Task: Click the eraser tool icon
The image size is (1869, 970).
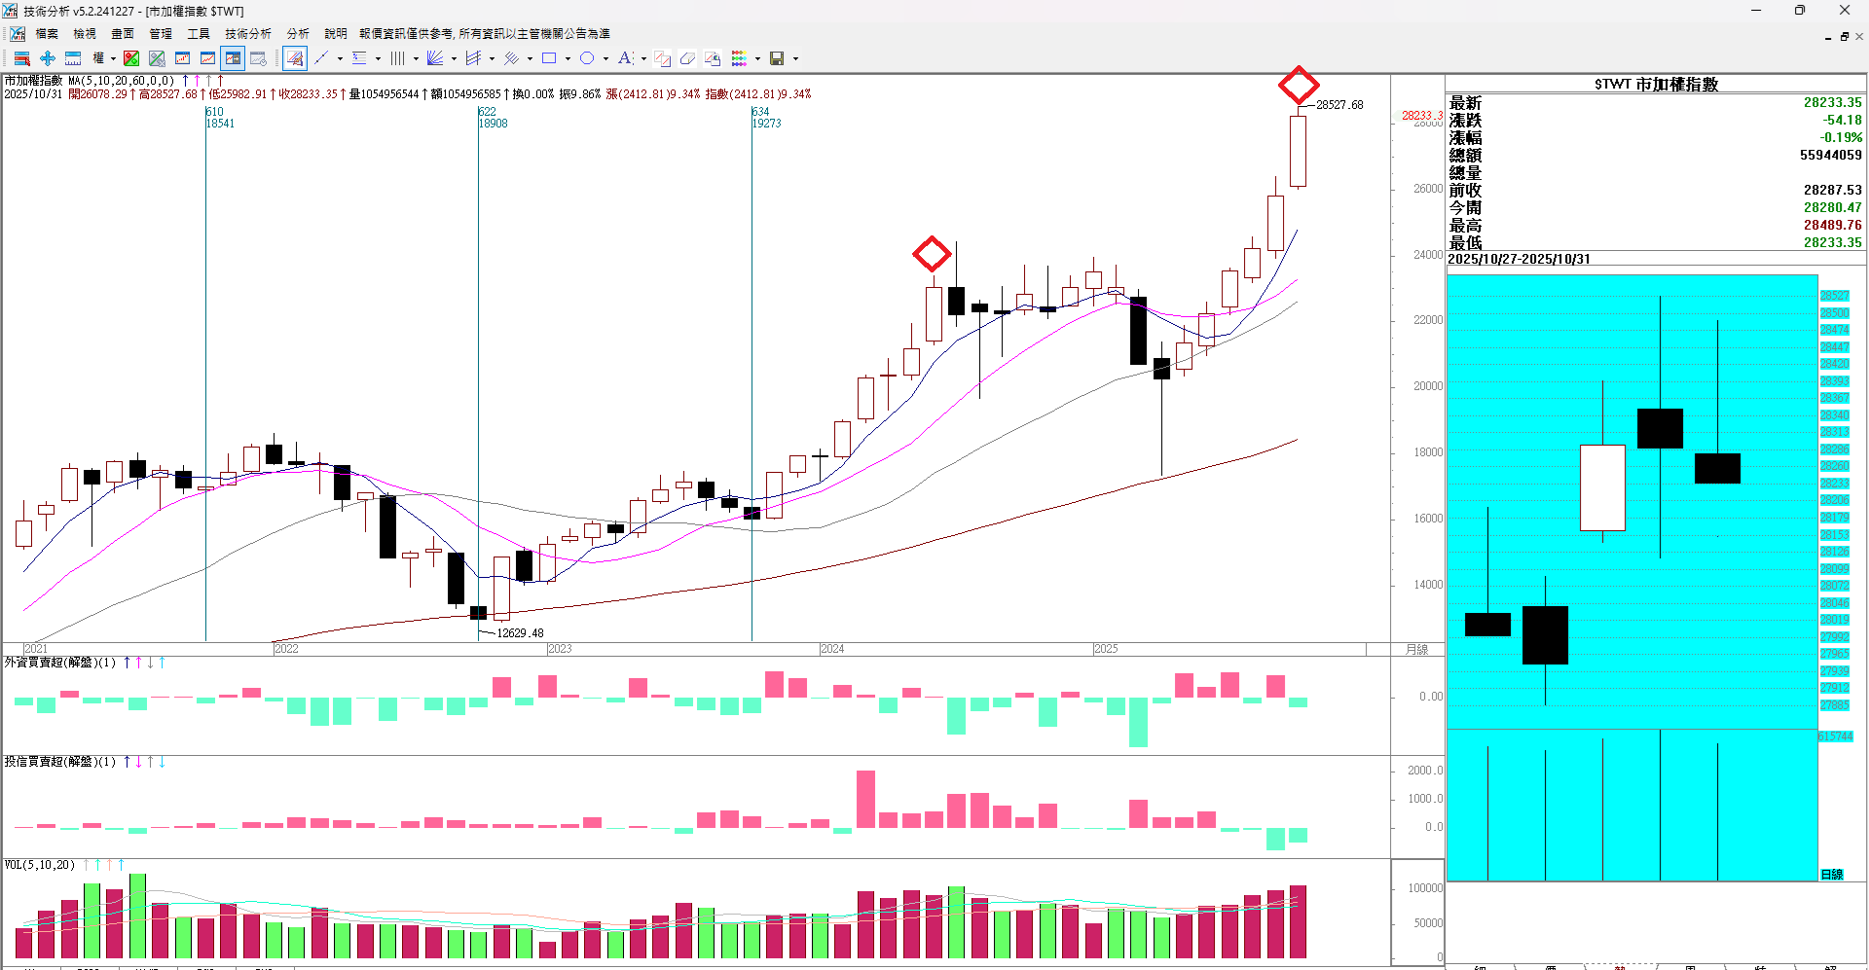Action: point(687,58)
